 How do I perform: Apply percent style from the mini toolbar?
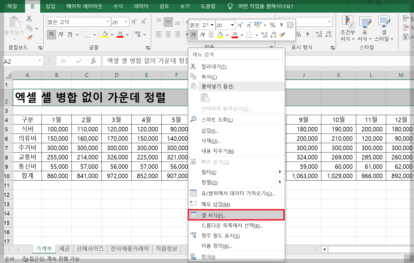[272, 25]
